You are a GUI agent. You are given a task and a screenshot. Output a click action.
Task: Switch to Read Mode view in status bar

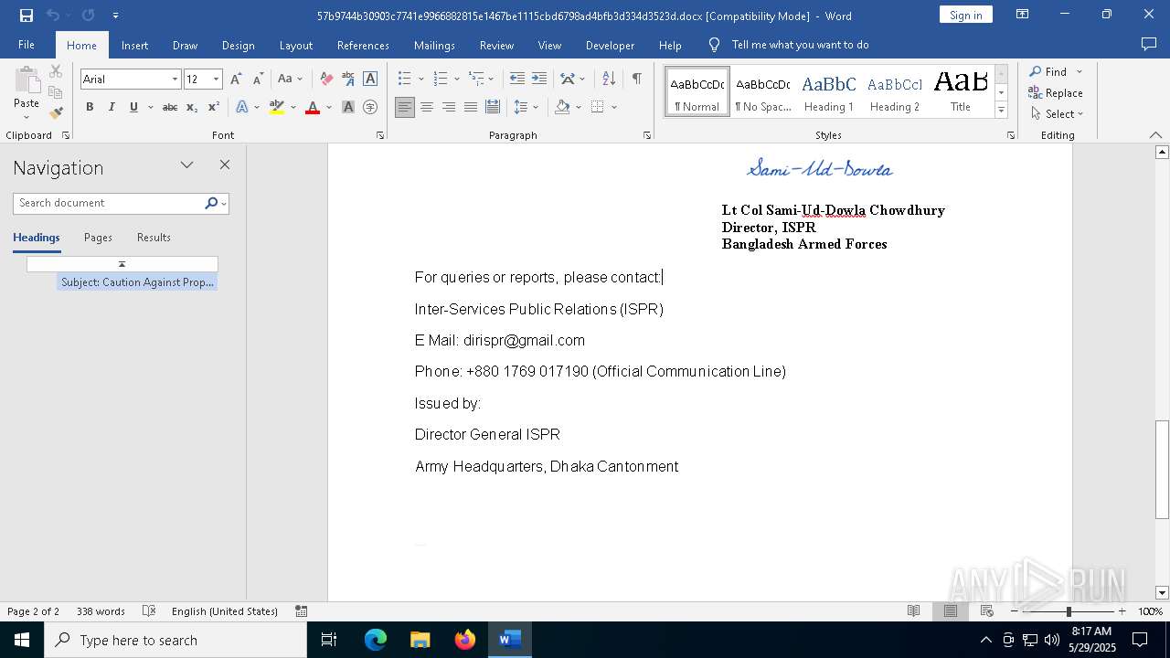point(913,611)
